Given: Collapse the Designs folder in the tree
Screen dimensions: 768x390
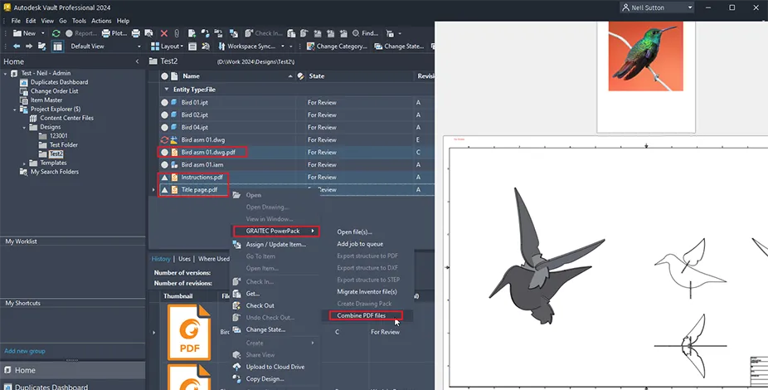Looking at the screenshot, I should [x=25, y=128].
